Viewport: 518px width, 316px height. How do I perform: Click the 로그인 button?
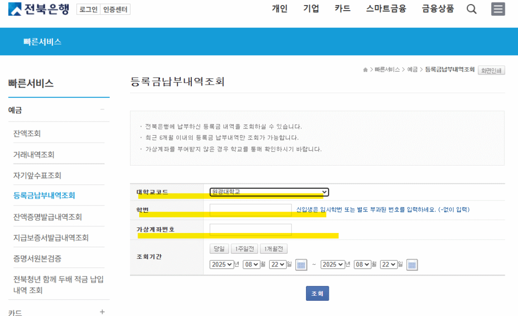click(88, 9)
